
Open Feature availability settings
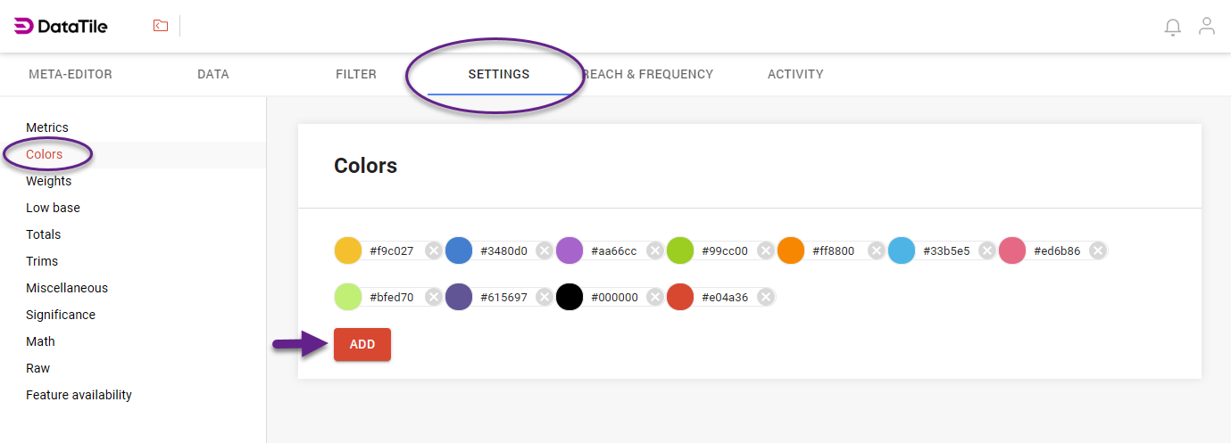79,395
